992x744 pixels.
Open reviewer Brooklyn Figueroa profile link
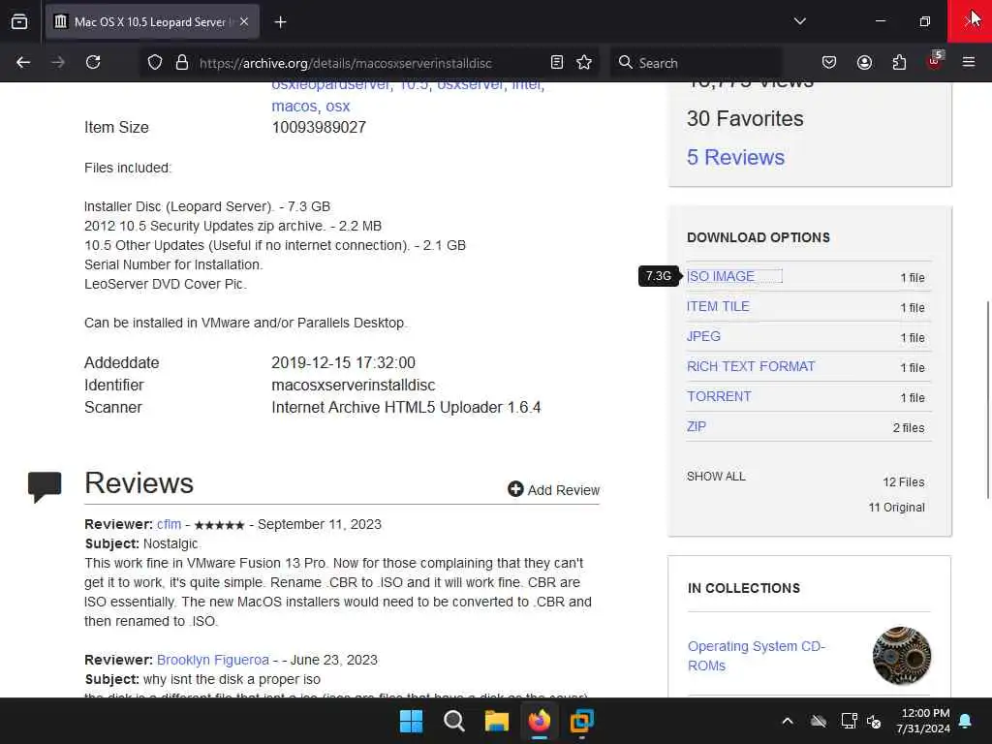[212, 660]
